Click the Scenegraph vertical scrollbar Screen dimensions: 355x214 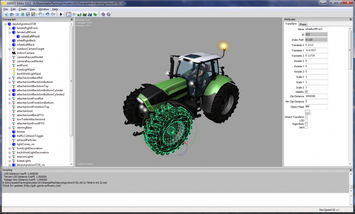[71, 81]
